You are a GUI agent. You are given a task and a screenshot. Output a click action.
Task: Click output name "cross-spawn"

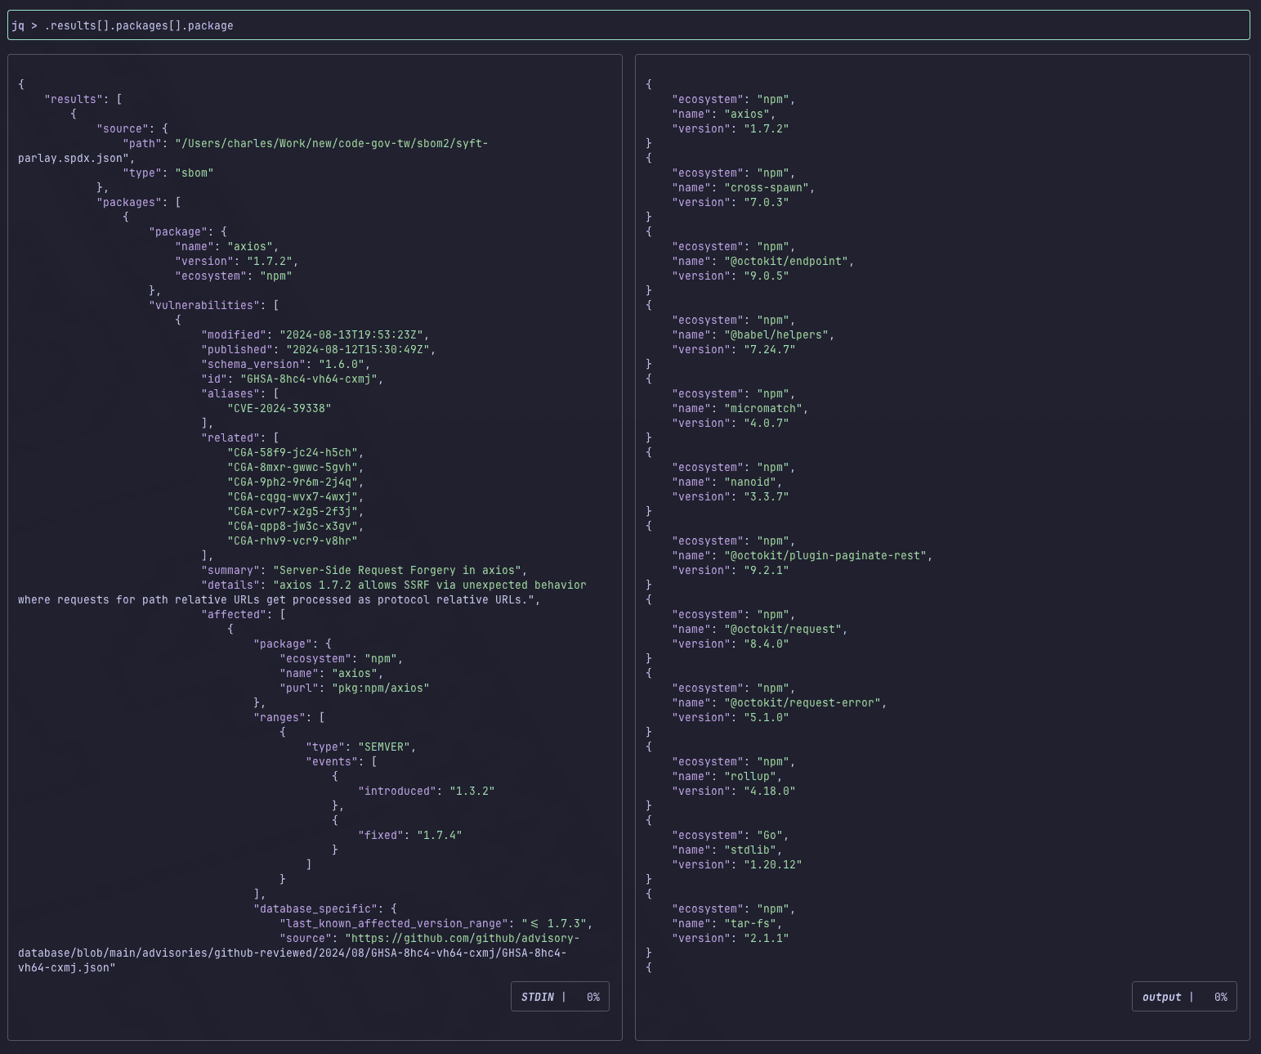(x=767, y=187)
